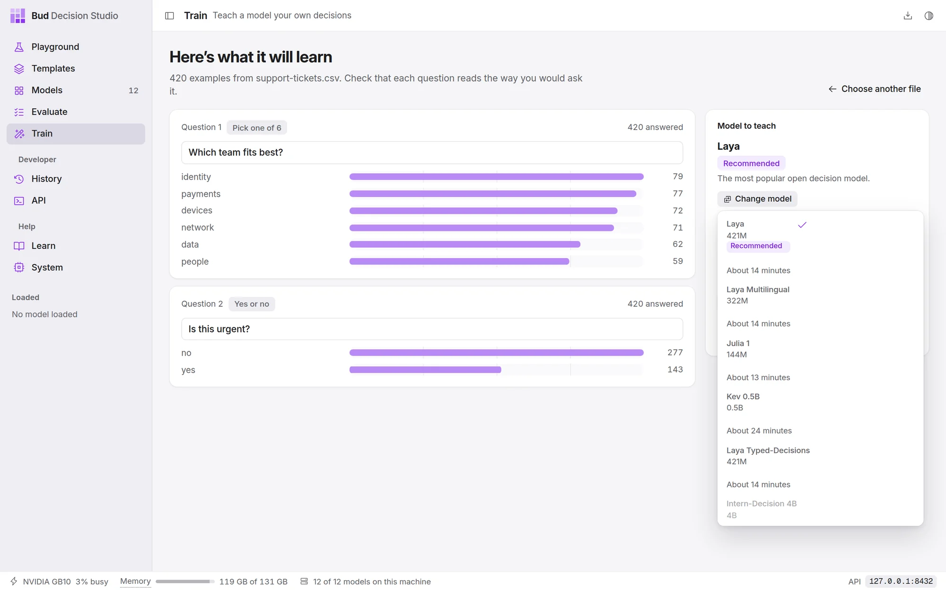Click the 'Pick one of 6' badge
This screenshot has height=591, width=946.
257,128
